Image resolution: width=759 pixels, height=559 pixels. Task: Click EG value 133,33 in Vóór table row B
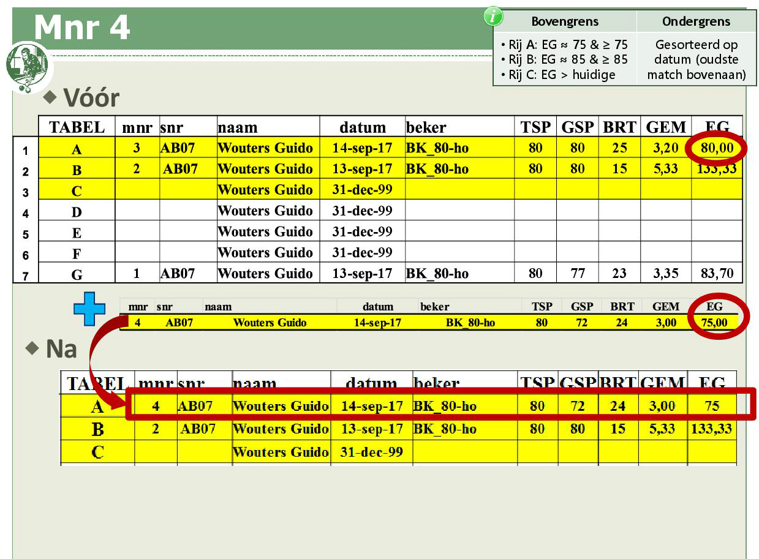(717, 169)
